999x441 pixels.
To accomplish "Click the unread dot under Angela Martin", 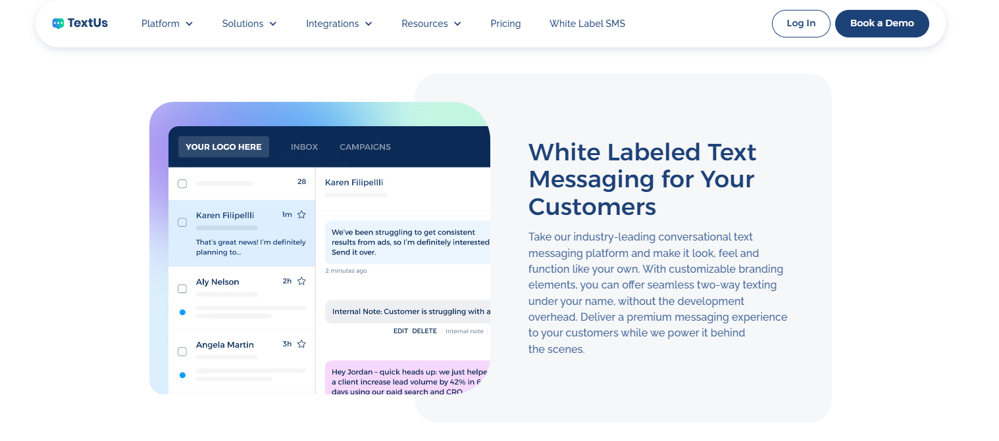I will coord(182,375).
